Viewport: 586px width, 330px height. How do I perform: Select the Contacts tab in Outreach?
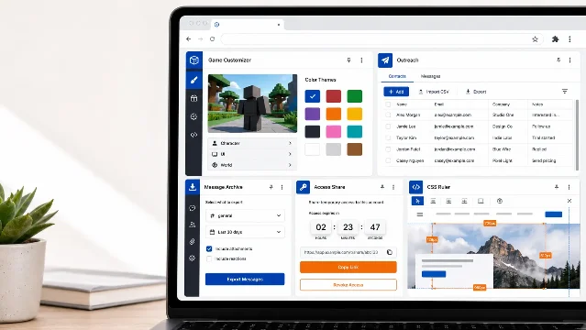tap(397, 76)
